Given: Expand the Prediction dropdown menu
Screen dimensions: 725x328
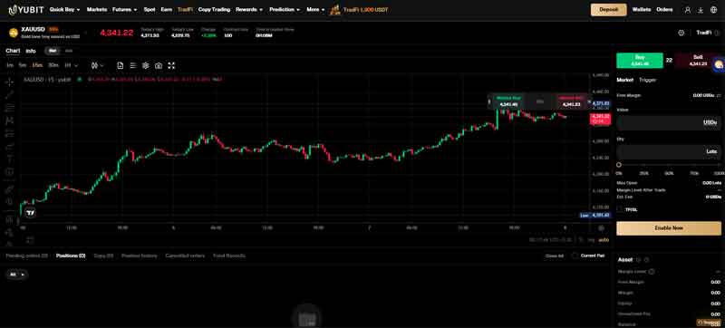Looking at the screenshot, I should pyautogui.click(x=285, y=9).
